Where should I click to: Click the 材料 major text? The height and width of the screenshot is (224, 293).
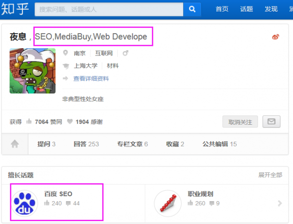tap(112, 66)
